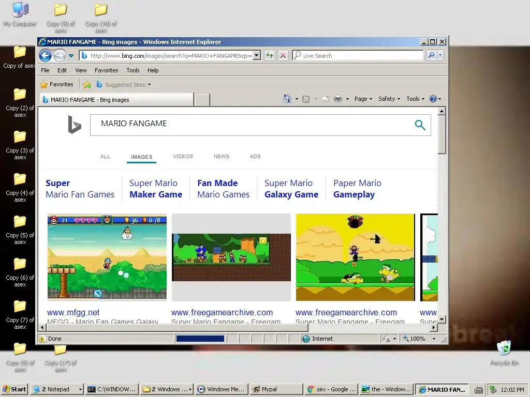The image size is (530, 397).
Task: Follow the www.mfgg.net link
Action: click(x=73, y=313)
